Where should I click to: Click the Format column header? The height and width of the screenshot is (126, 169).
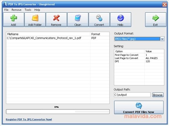coord(100,34)
